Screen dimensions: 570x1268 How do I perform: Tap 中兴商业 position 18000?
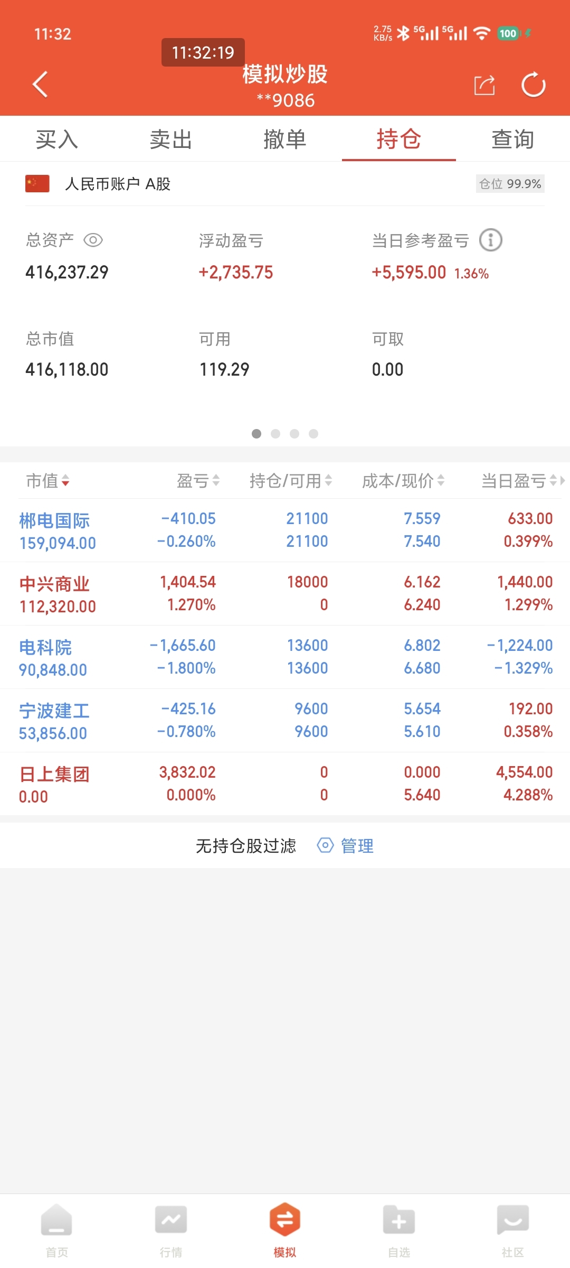tap(308, 582)
